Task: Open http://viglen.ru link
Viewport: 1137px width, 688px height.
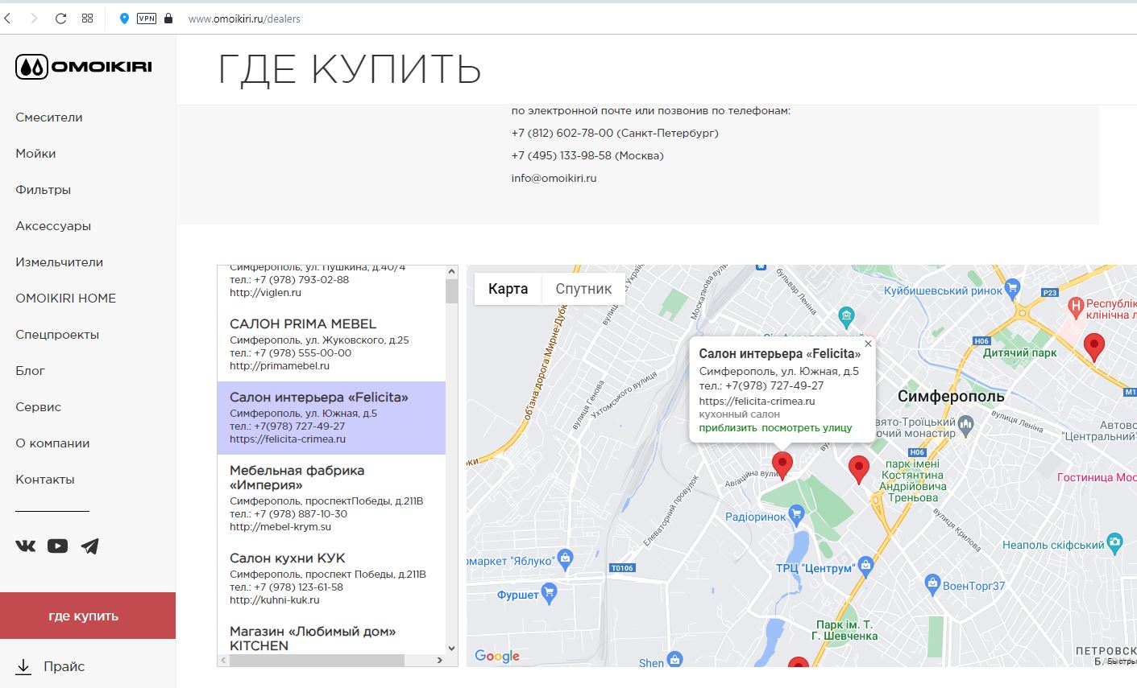Action: (265, 293)
